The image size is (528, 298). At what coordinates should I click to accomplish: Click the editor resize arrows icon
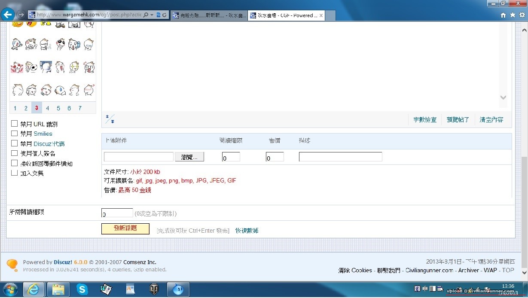pyautogui.click(x=110, y=119)
